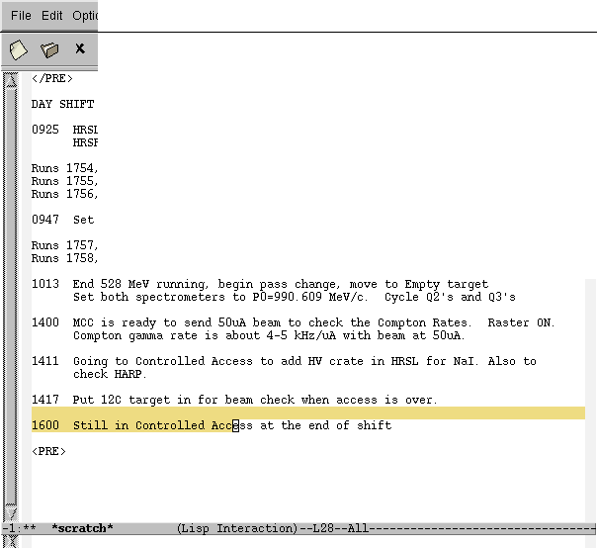Click the Runs 1757 line
597x549 pixels.
point(64,245)
